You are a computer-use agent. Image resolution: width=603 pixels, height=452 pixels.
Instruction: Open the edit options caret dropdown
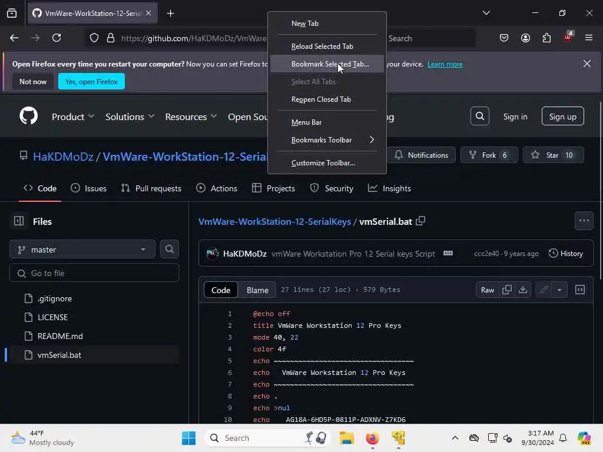tap(559, 290)
